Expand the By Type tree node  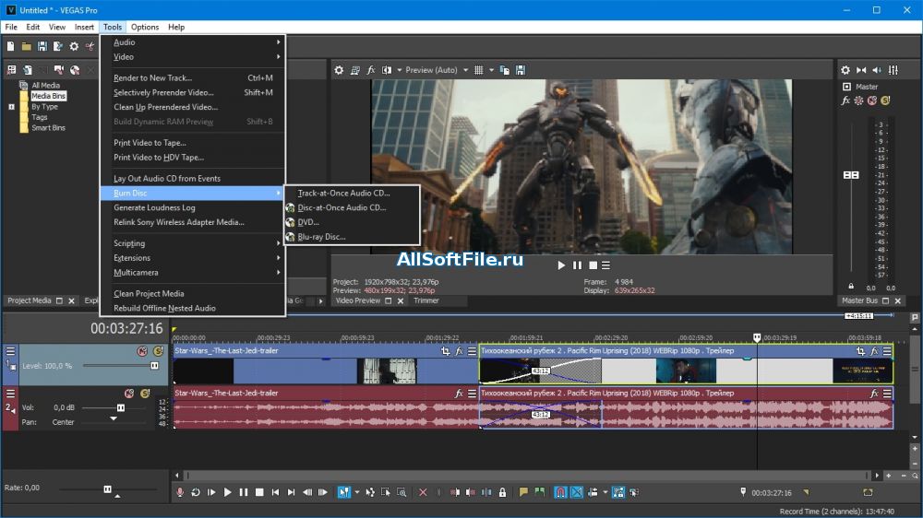[11, 107]
